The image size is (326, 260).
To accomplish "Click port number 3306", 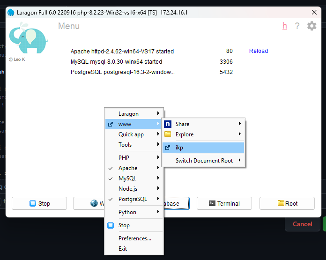I will [226, 62].
